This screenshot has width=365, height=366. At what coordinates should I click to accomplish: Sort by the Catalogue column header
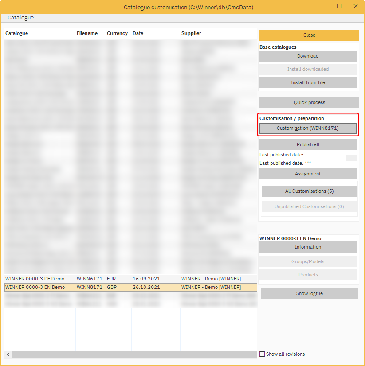(x=39, y=33)
